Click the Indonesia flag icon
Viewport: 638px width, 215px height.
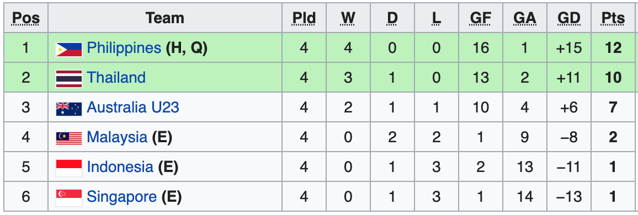pos(69,168)
